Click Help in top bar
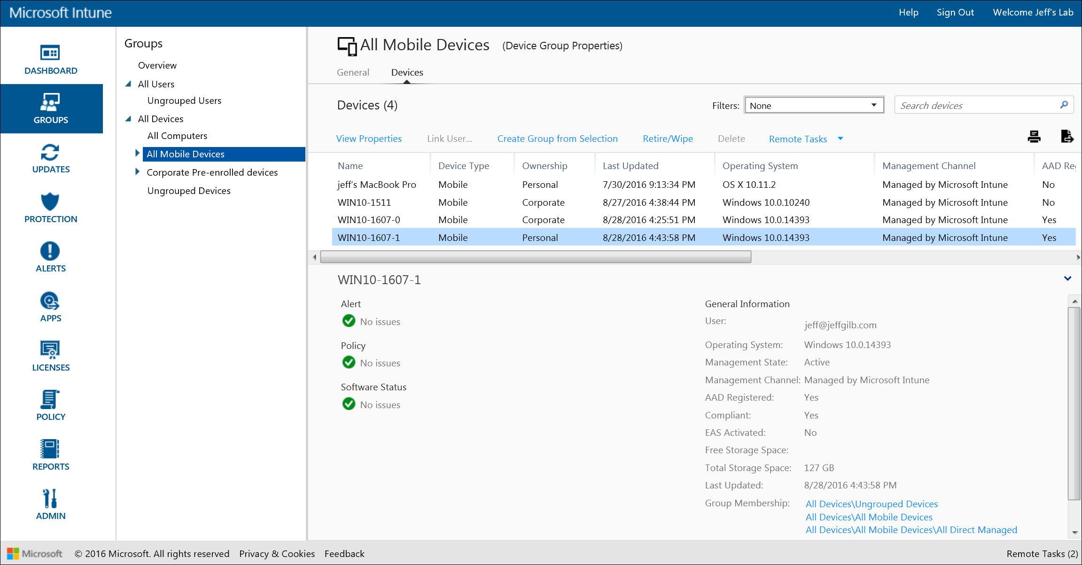The image size is (1082, 565). click(x=908, y=12)
